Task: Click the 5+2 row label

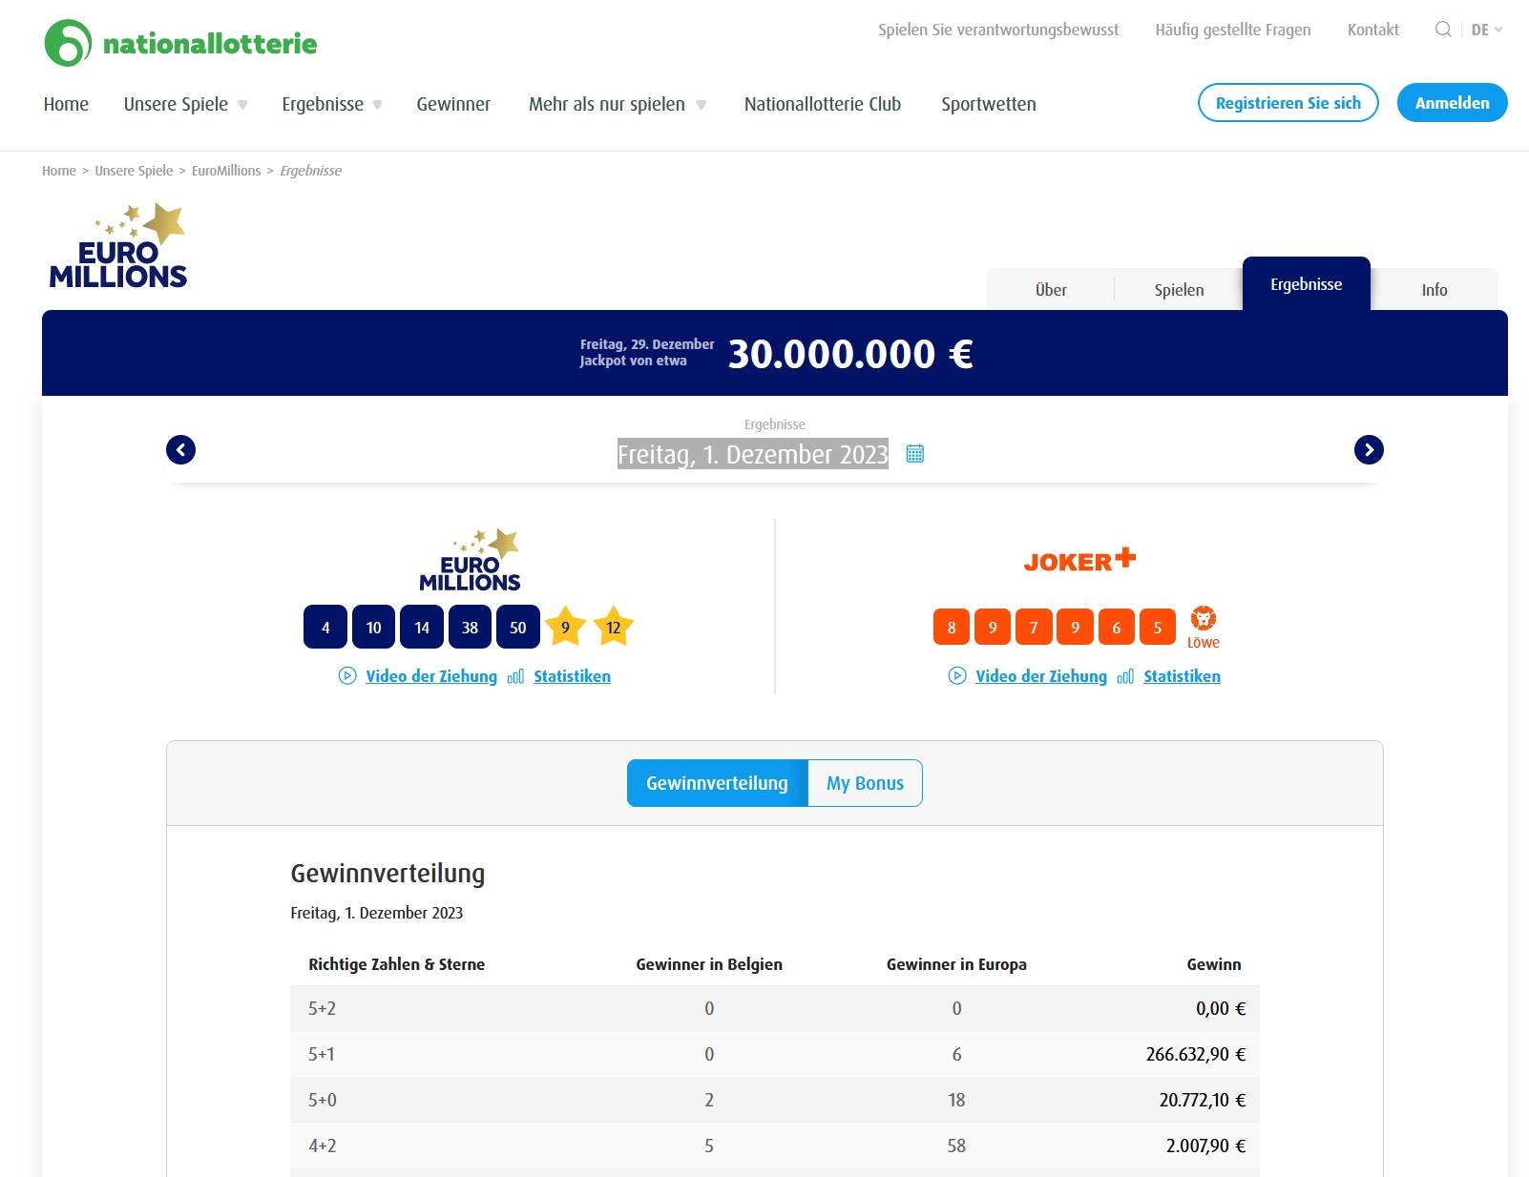Action: [323, 1008]
